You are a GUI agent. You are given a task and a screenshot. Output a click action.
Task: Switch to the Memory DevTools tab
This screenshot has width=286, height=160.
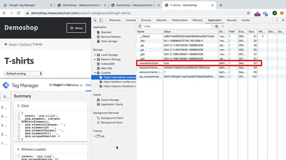pos(198,20)
